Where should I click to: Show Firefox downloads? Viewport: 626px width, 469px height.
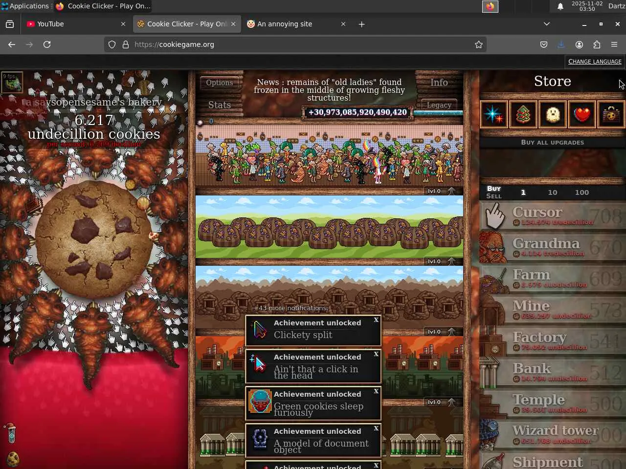coord(561,44)
